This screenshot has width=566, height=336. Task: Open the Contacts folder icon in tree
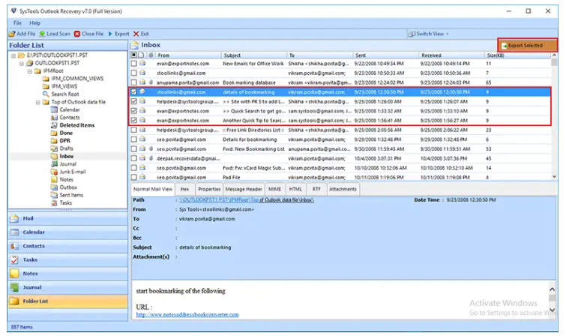(54, 118)
